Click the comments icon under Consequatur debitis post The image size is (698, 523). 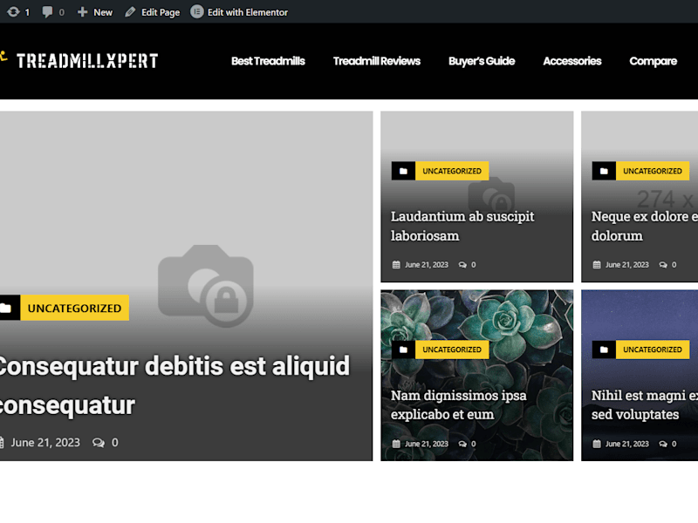99,443
